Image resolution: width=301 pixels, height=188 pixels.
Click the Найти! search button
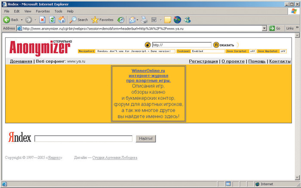click(146, 139)
